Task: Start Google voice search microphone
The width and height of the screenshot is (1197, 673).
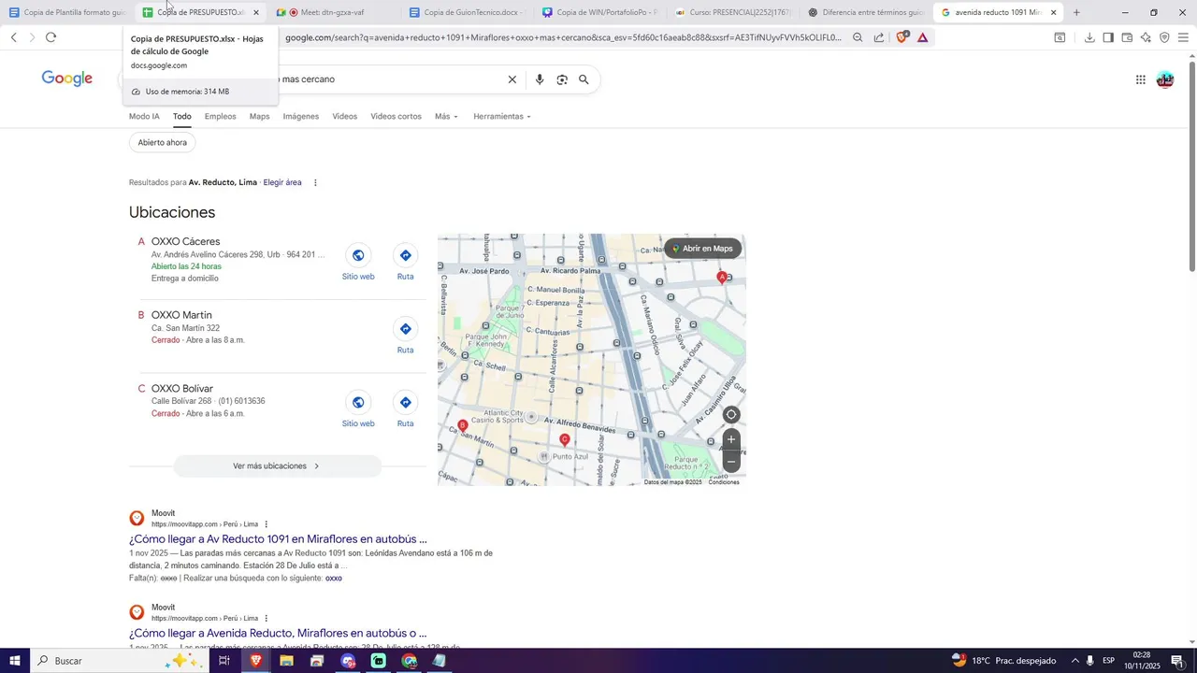Action: click(x=540, y=79)
